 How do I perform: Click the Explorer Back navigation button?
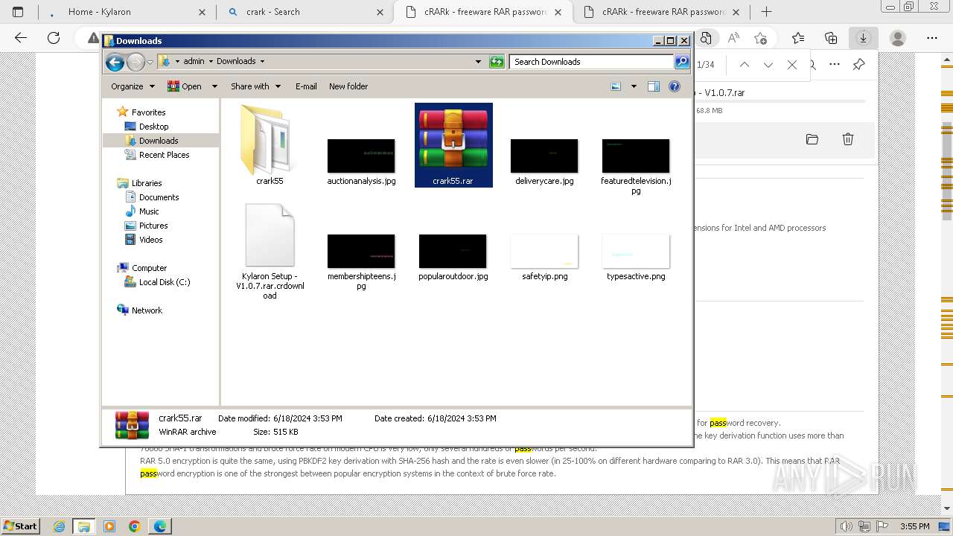click(x=115, y=62)
